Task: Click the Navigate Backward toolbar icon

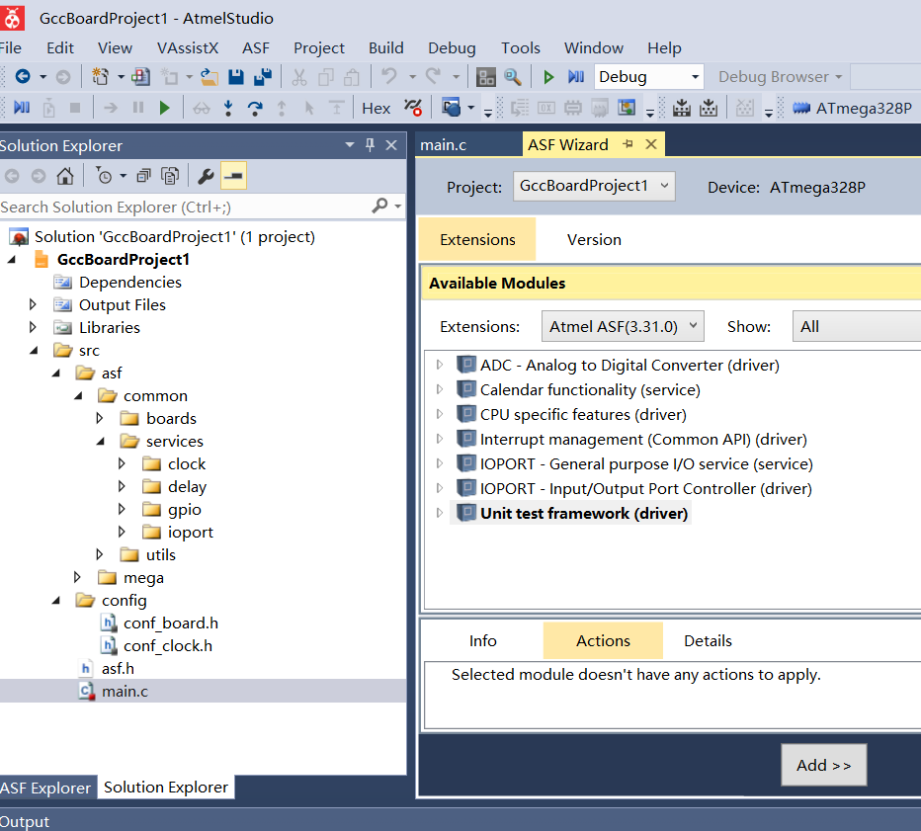Action: point(23,76)
